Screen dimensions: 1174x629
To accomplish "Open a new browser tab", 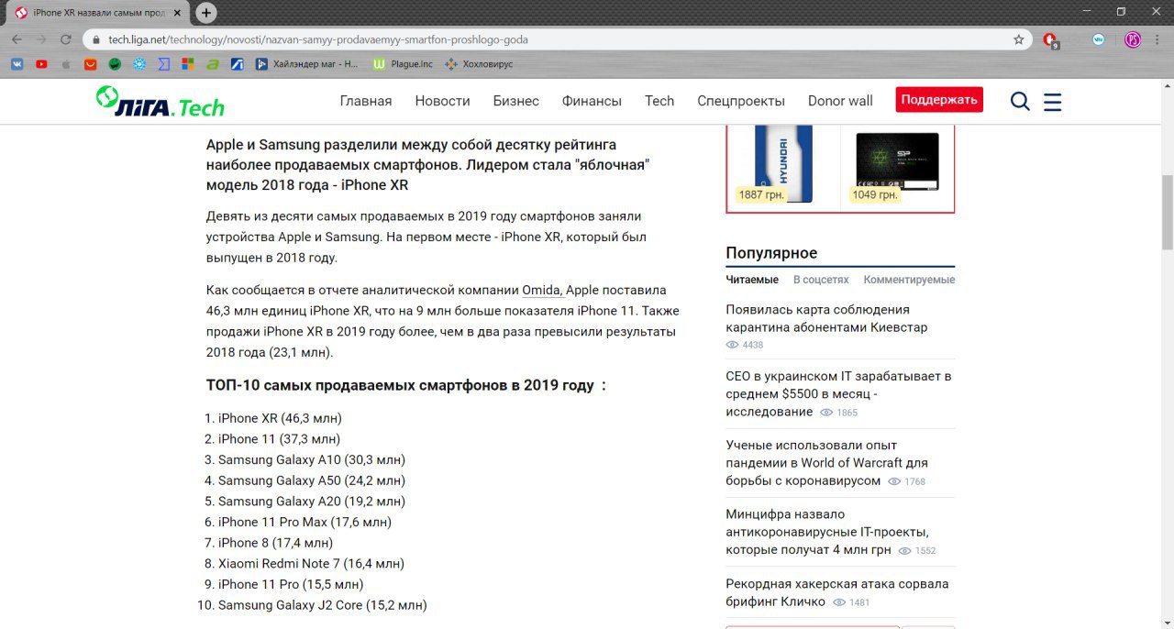I will (206, 12).
